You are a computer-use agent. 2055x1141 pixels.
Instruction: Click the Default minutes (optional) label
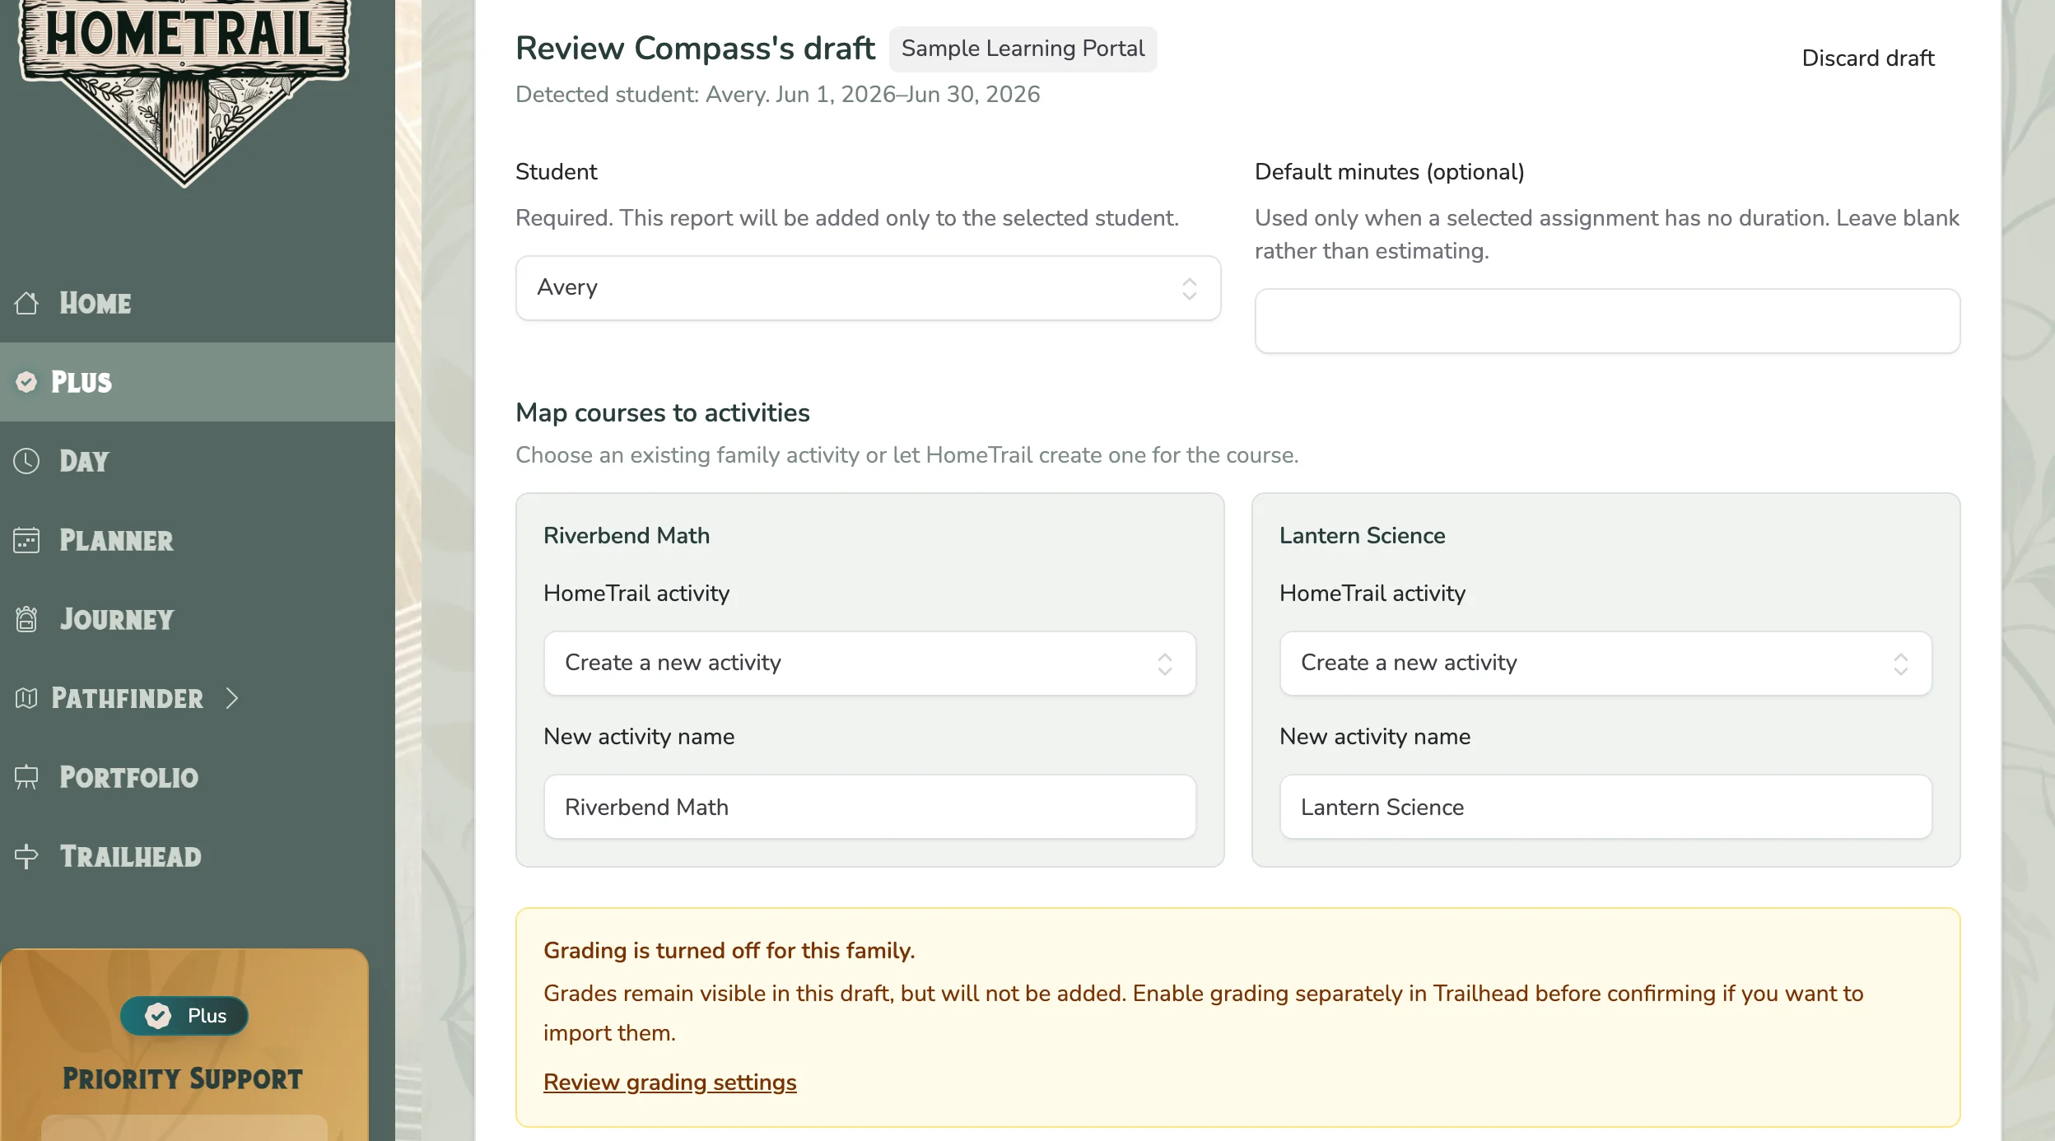(x=1390, y=172)
